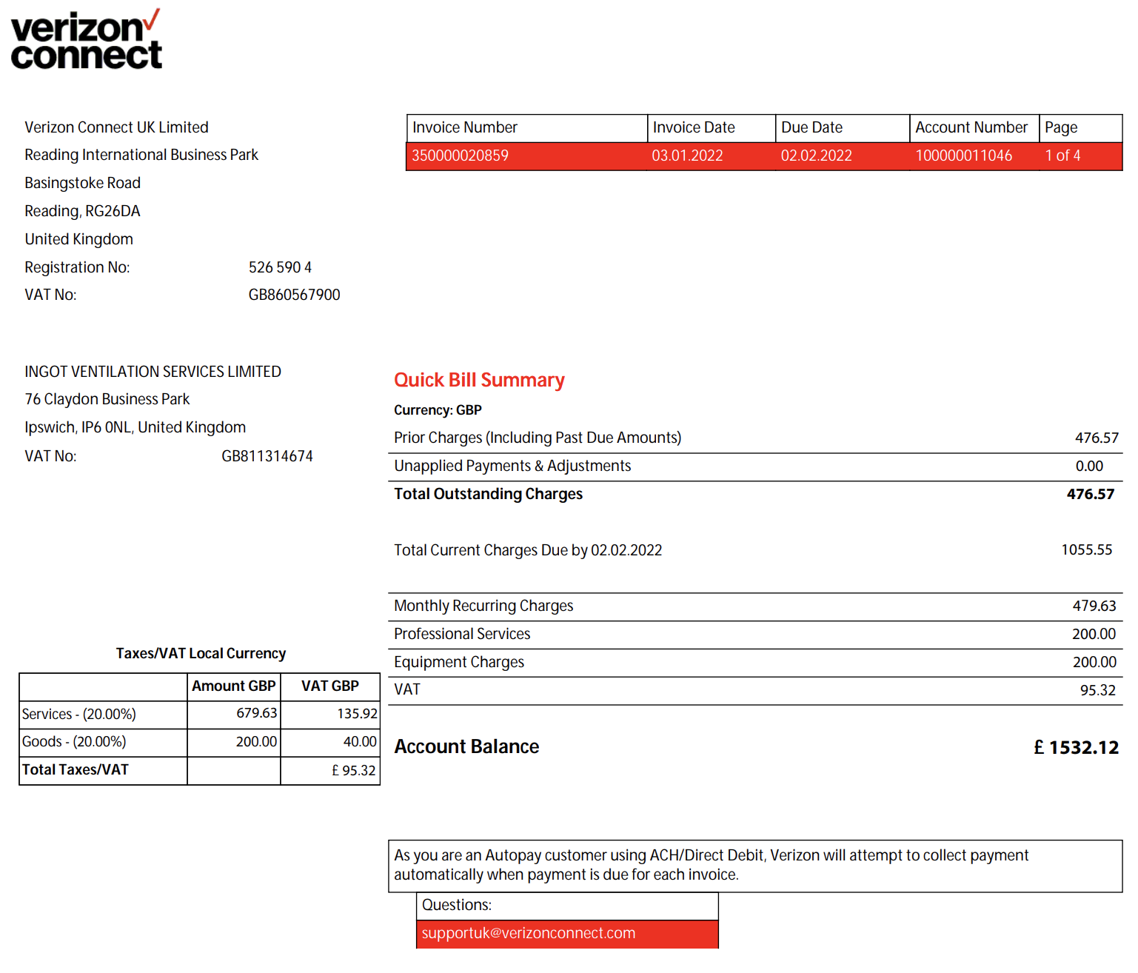
Task: Select the 'Services - (20.00%)' row label
Action: coord(79,715)
